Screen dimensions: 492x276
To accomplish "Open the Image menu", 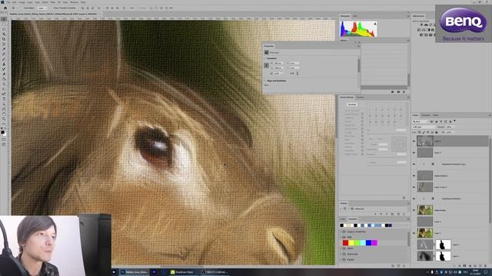I will [22, 2].
